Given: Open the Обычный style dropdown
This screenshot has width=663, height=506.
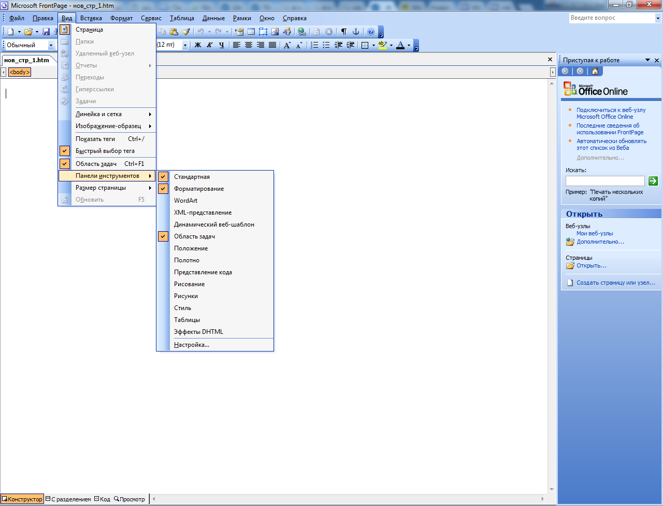Looking at the screenshot, I should coord(51,45).
